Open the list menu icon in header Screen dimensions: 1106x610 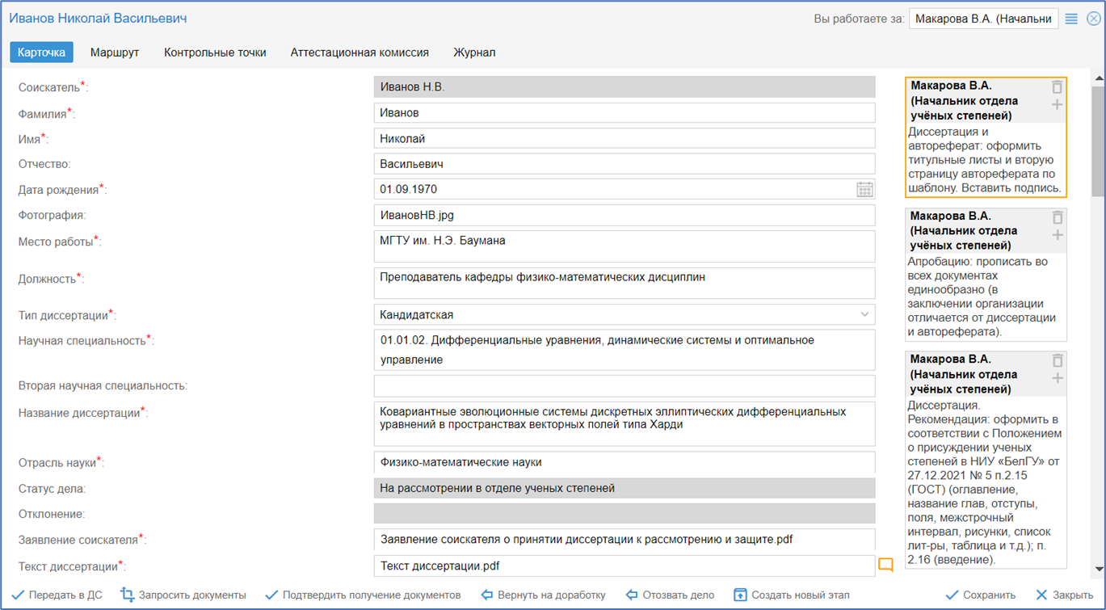point(1071,19)
